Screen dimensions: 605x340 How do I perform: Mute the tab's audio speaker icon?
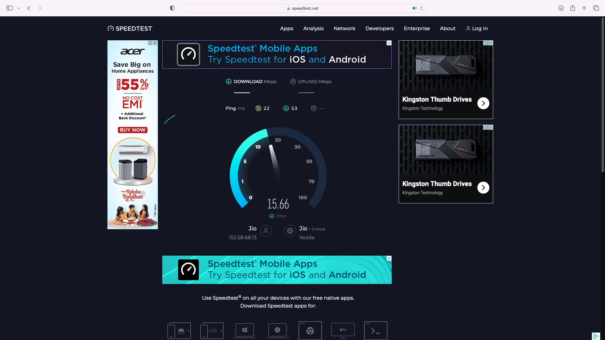point(414,8)
